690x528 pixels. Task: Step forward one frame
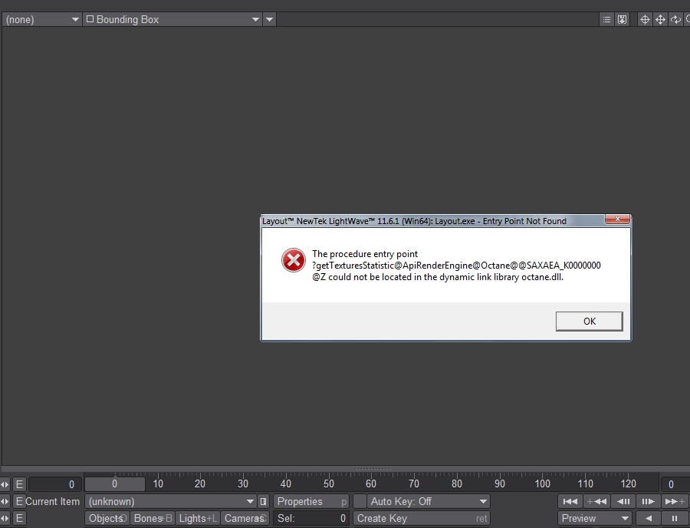(x=648, y=501)
